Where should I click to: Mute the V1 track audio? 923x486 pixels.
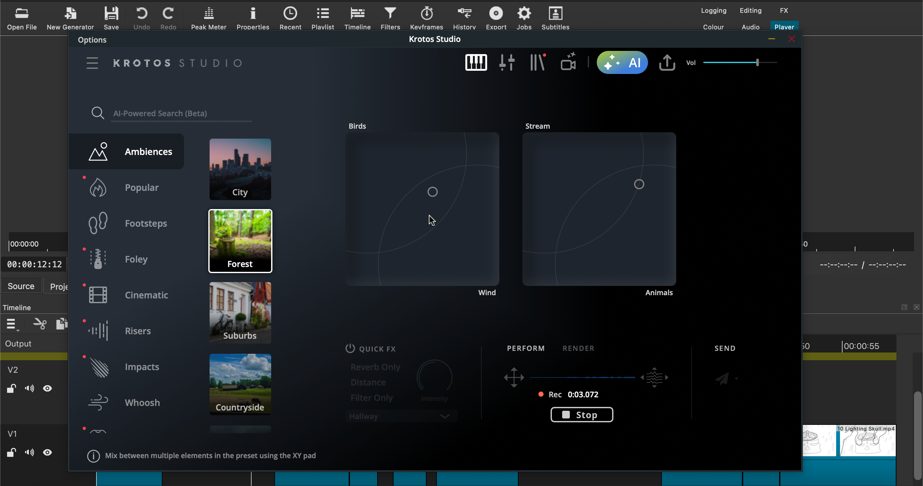[x=29, y=452]
